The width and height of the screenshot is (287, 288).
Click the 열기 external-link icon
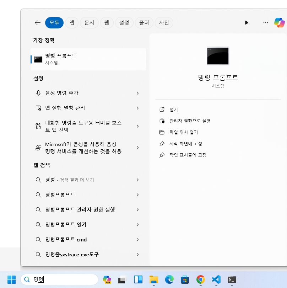(162, 110)
